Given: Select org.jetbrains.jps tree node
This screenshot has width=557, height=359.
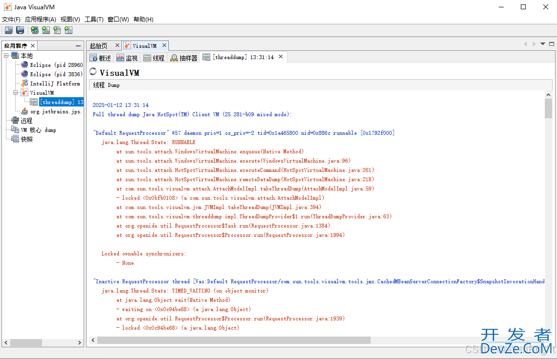Looking at the screenshot, I should pos(56,111).
